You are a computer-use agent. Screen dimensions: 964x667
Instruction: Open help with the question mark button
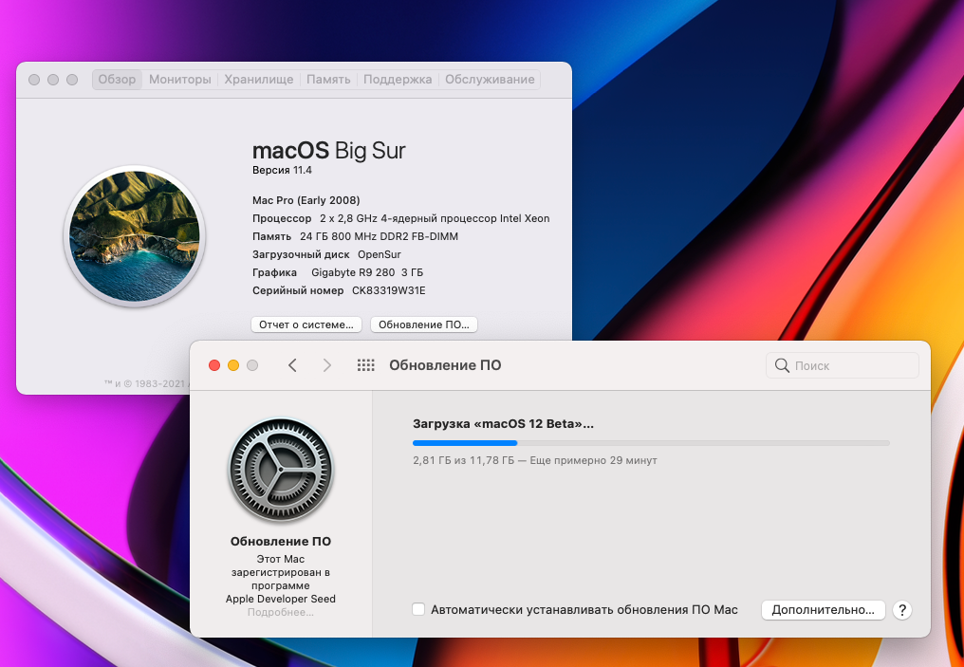(x=902, y=610)
